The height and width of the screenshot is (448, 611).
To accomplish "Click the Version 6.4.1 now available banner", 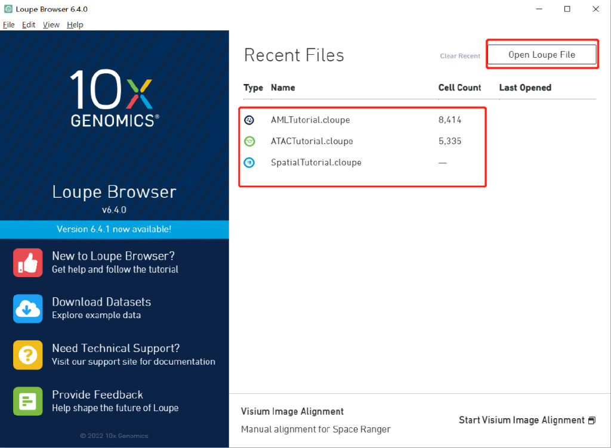I will pos(114,229).
